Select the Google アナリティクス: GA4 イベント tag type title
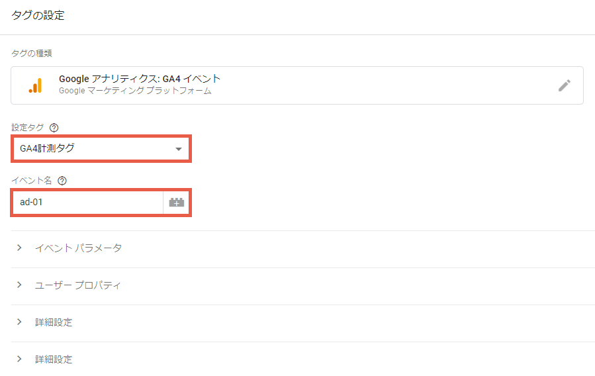This screenshot has height=376, width=595. (140, 79)
